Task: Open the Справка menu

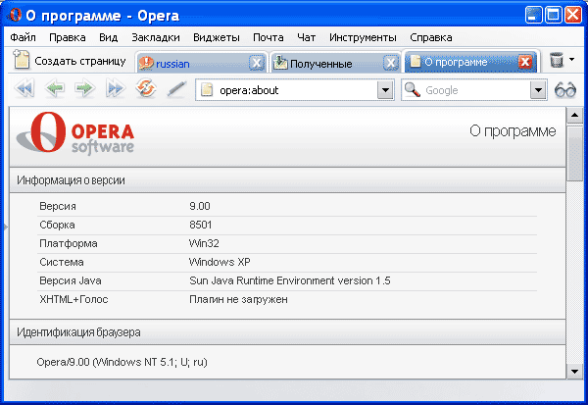Action: click(x=431, y=37)
